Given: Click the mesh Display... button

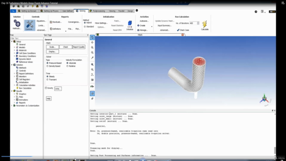Looking at the screenshot, I should (x=52, y=52).
